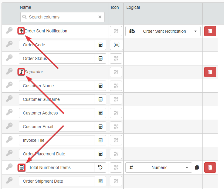Screen dimensions: 224x189
Task: Toggle the key icon for Order Code row
Action: click(x=9, y=45)
